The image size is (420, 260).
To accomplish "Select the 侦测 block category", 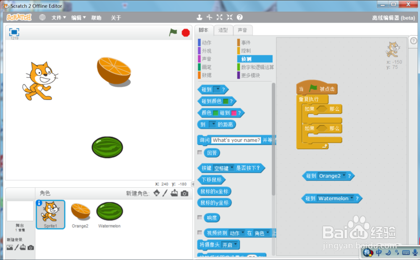I will tap(255, 59).
